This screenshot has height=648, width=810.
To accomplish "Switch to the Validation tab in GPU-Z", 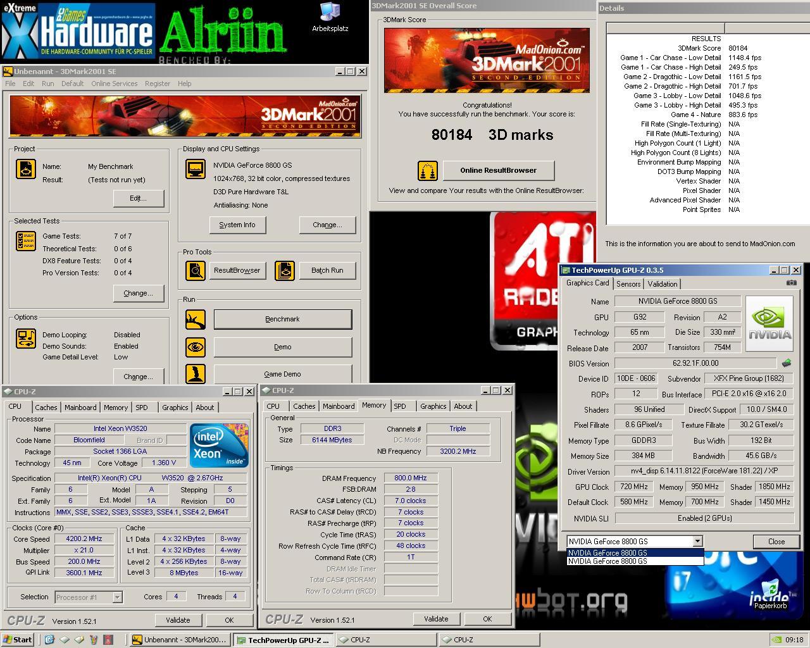I will (x=663, y=284).
